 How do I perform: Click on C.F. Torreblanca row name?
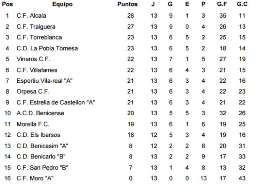[x=39, y=37]
